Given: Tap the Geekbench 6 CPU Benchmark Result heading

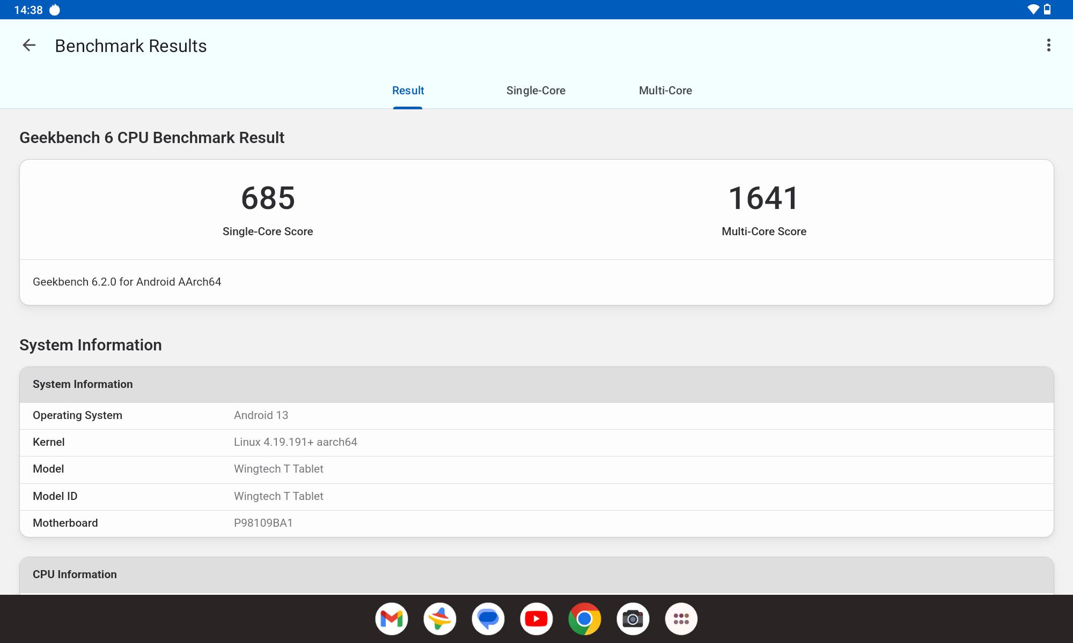Looking at the screenshot, I should click(x=152, y=138).
